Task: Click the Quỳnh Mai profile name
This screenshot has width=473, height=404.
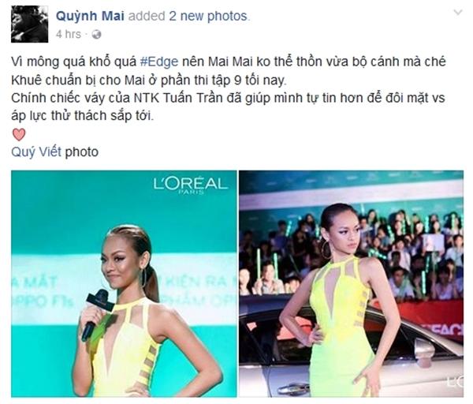Action: (x=90, y=16)
